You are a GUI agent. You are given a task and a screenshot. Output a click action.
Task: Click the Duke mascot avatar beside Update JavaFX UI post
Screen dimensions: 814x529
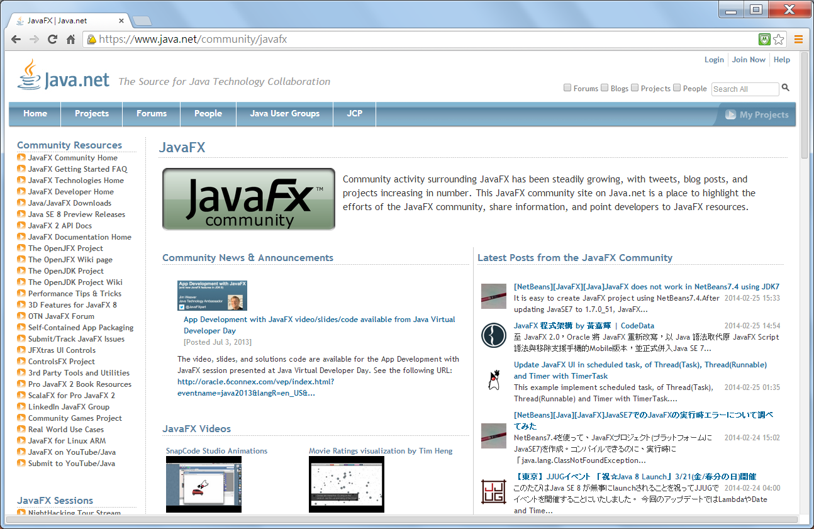[494, 379]
